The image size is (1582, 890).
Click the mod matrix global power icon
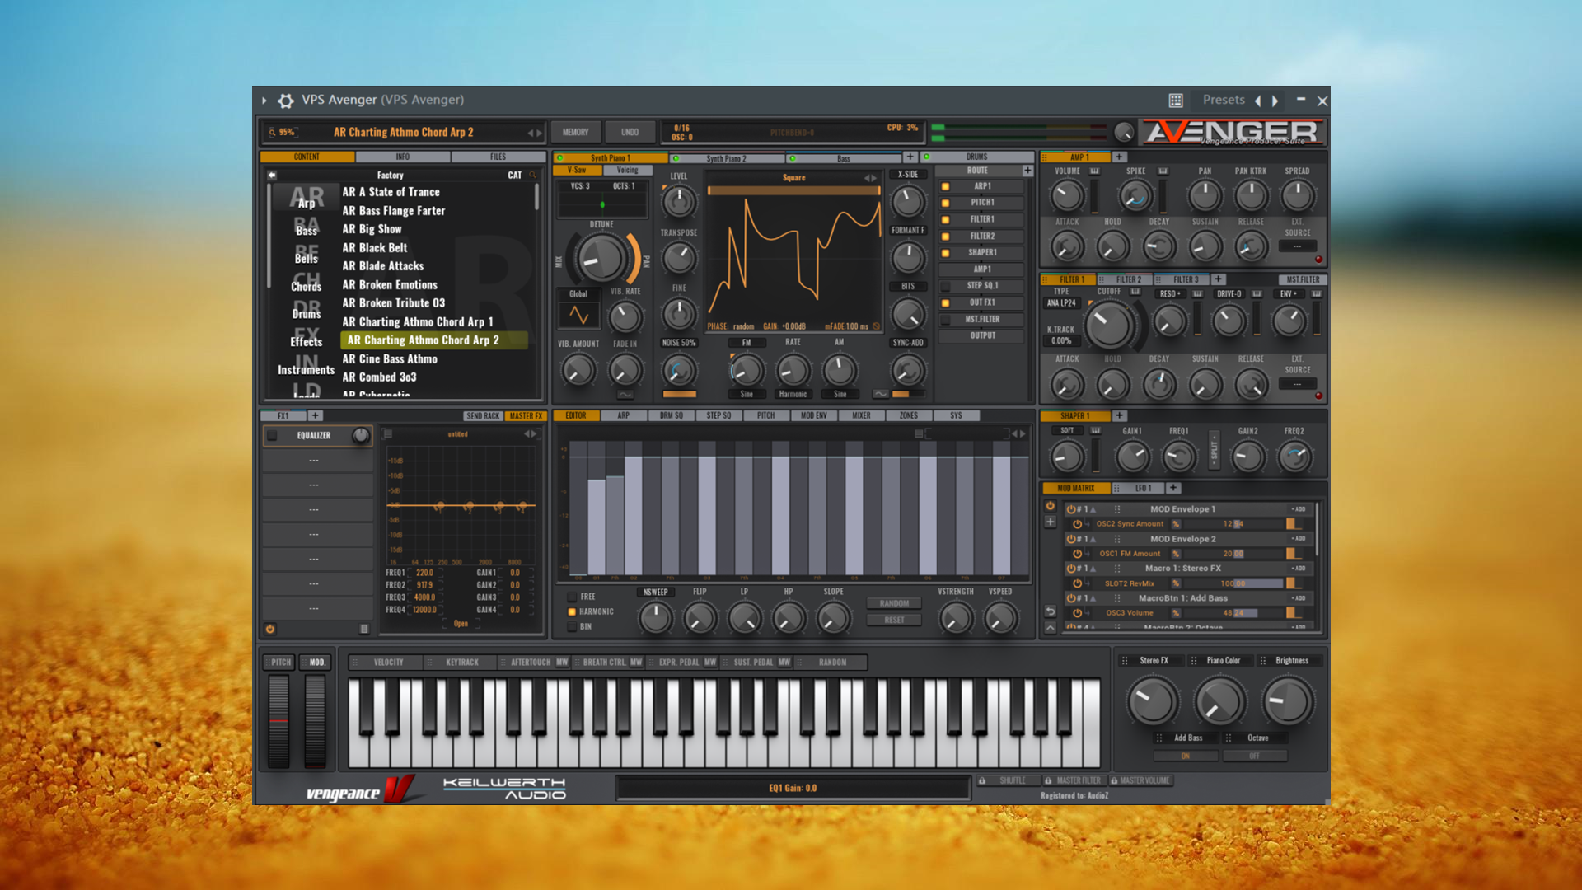click(x=1050, y=506)
